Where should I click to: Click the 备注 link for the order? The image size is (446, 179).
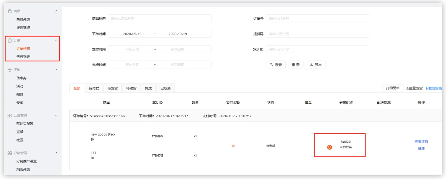pos(421,148)
